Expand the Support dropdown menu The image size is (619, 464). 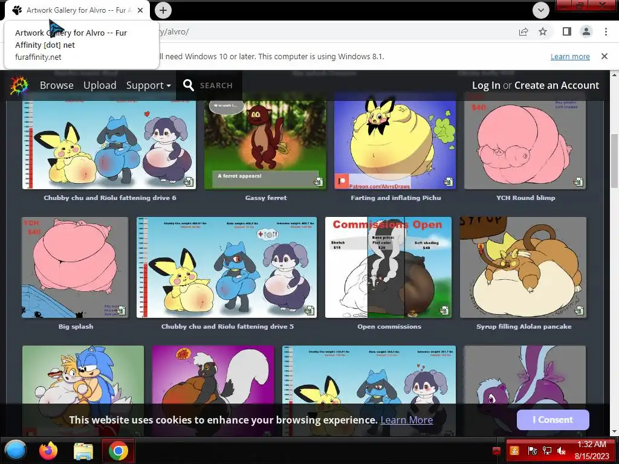[x=149, y=85]
